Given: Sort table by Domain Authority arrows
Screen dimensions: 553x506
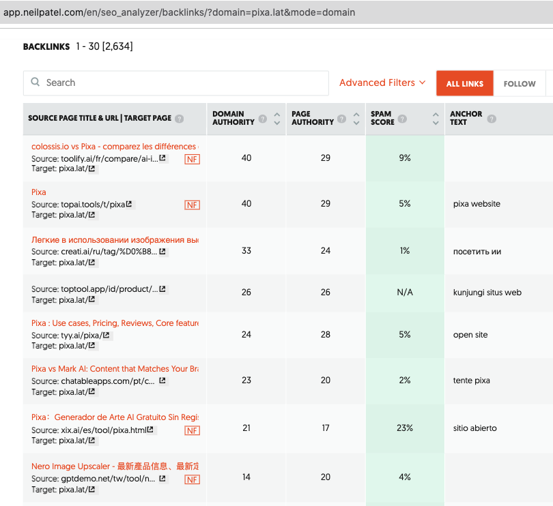Looking at the screenshot, I should 276,119.
